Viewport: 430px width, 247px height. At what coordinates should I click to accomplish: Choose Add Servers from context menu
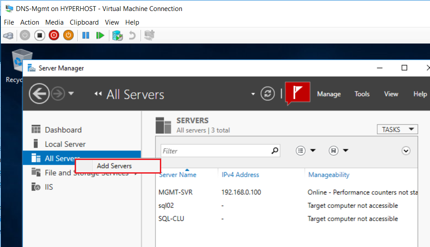[118, 166]
